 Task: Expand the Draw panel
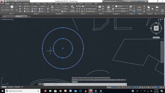tap(12, 14)
